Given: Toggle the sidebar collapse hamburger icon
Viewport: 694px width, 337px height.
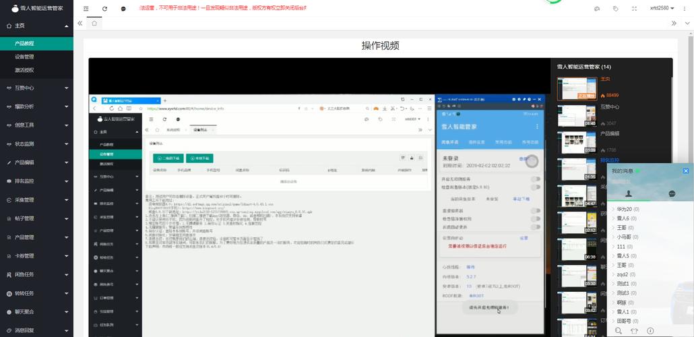Looking at the screenshot, I should pos(86,9).
